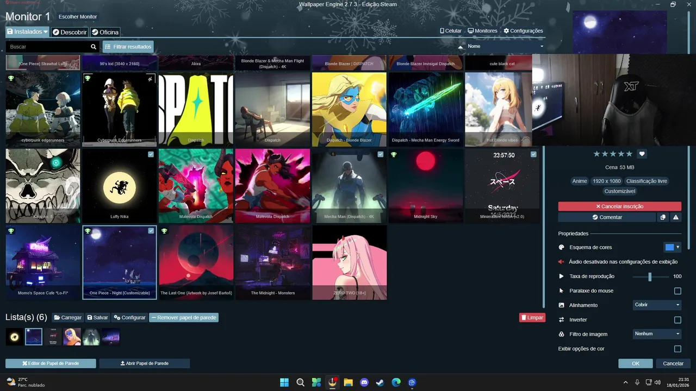Click the search magnifier icon
Image resolution: width=696 pixels, height=391 pixels.
[x=94, y=47]
